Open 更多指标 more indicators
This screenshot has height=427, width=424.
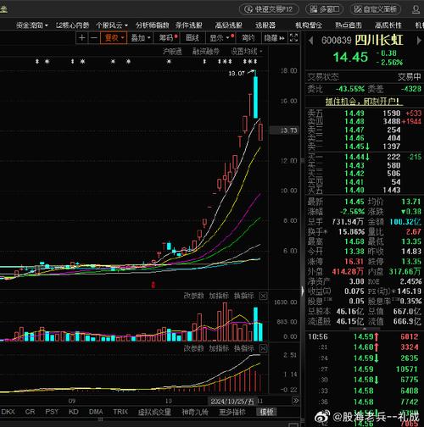(x=232, y=412)
